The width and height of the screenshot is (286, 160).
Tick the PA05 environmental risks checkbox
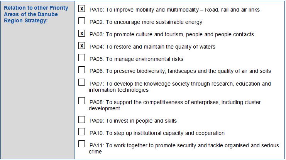coord(81,58)
